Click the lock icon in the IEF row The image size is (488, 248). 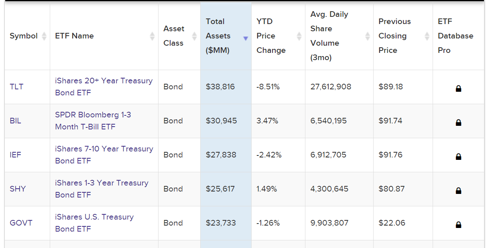(x=458, y=157)
